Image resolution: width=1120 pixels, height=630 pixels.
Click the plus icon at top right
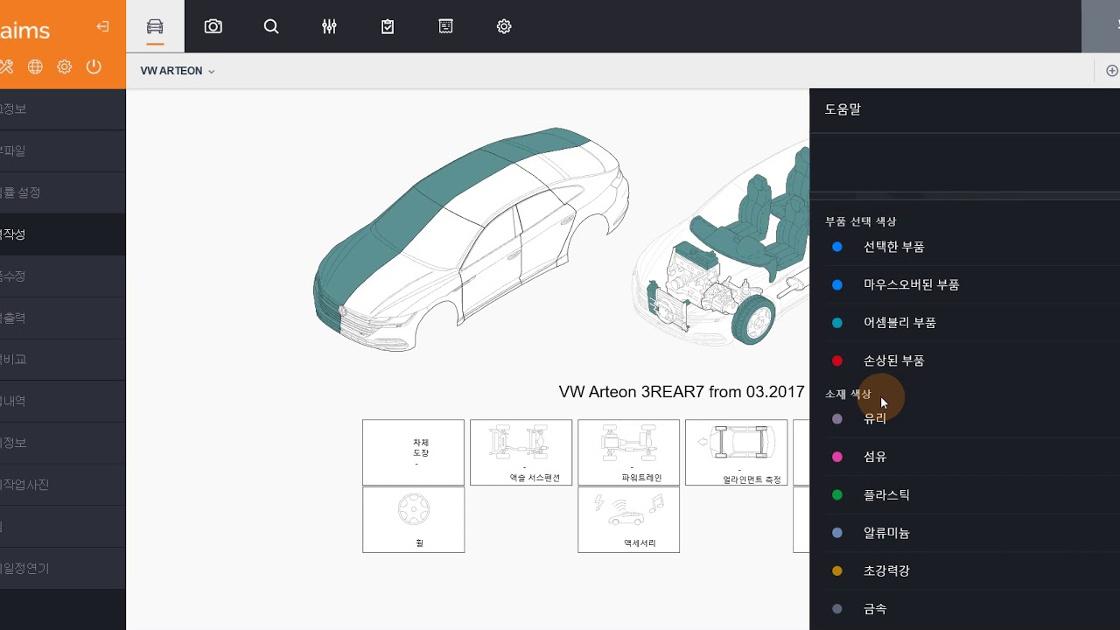point(1112,71)
